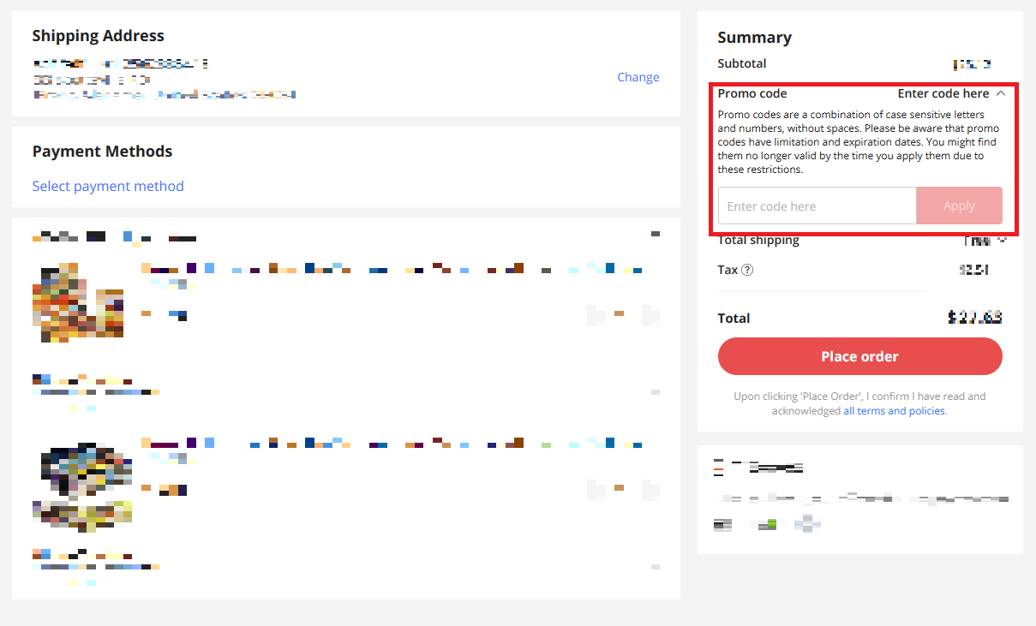Click the blurred light-blue badge icon in bottom card

(807, 524)
